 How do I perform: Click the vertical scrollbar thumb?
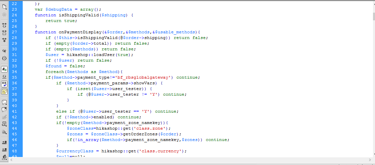(374, 16)
